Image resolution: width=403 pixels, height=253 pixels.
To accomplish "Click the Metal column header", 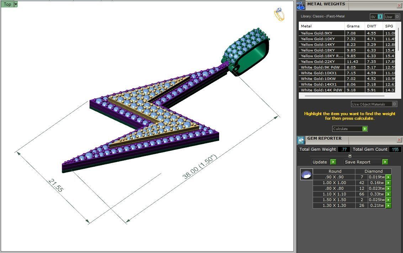I will [x=321, y=26].
